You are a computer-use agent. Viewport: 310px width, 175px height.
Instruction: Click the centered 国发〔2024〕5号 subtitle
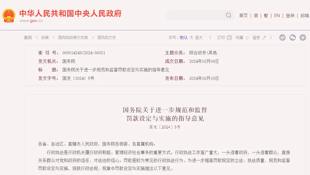[165, 127]
